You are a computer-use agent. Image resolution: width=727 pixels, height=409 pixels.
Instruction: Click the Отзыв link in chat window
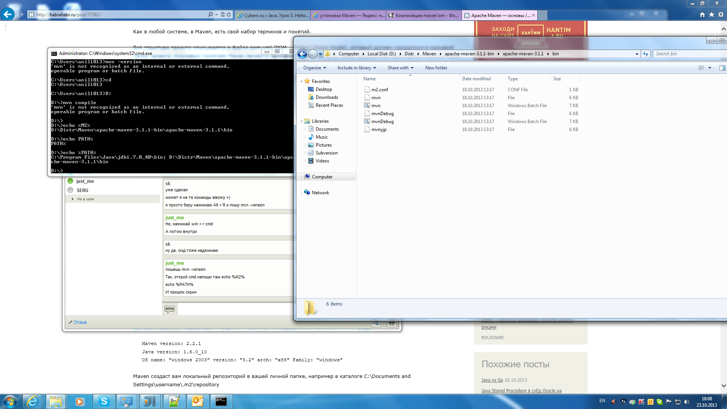pos(80,322)
